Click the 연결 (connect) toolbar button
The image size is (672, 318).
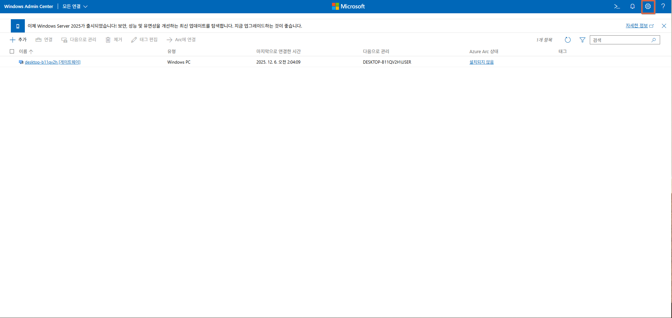(44, 40)
